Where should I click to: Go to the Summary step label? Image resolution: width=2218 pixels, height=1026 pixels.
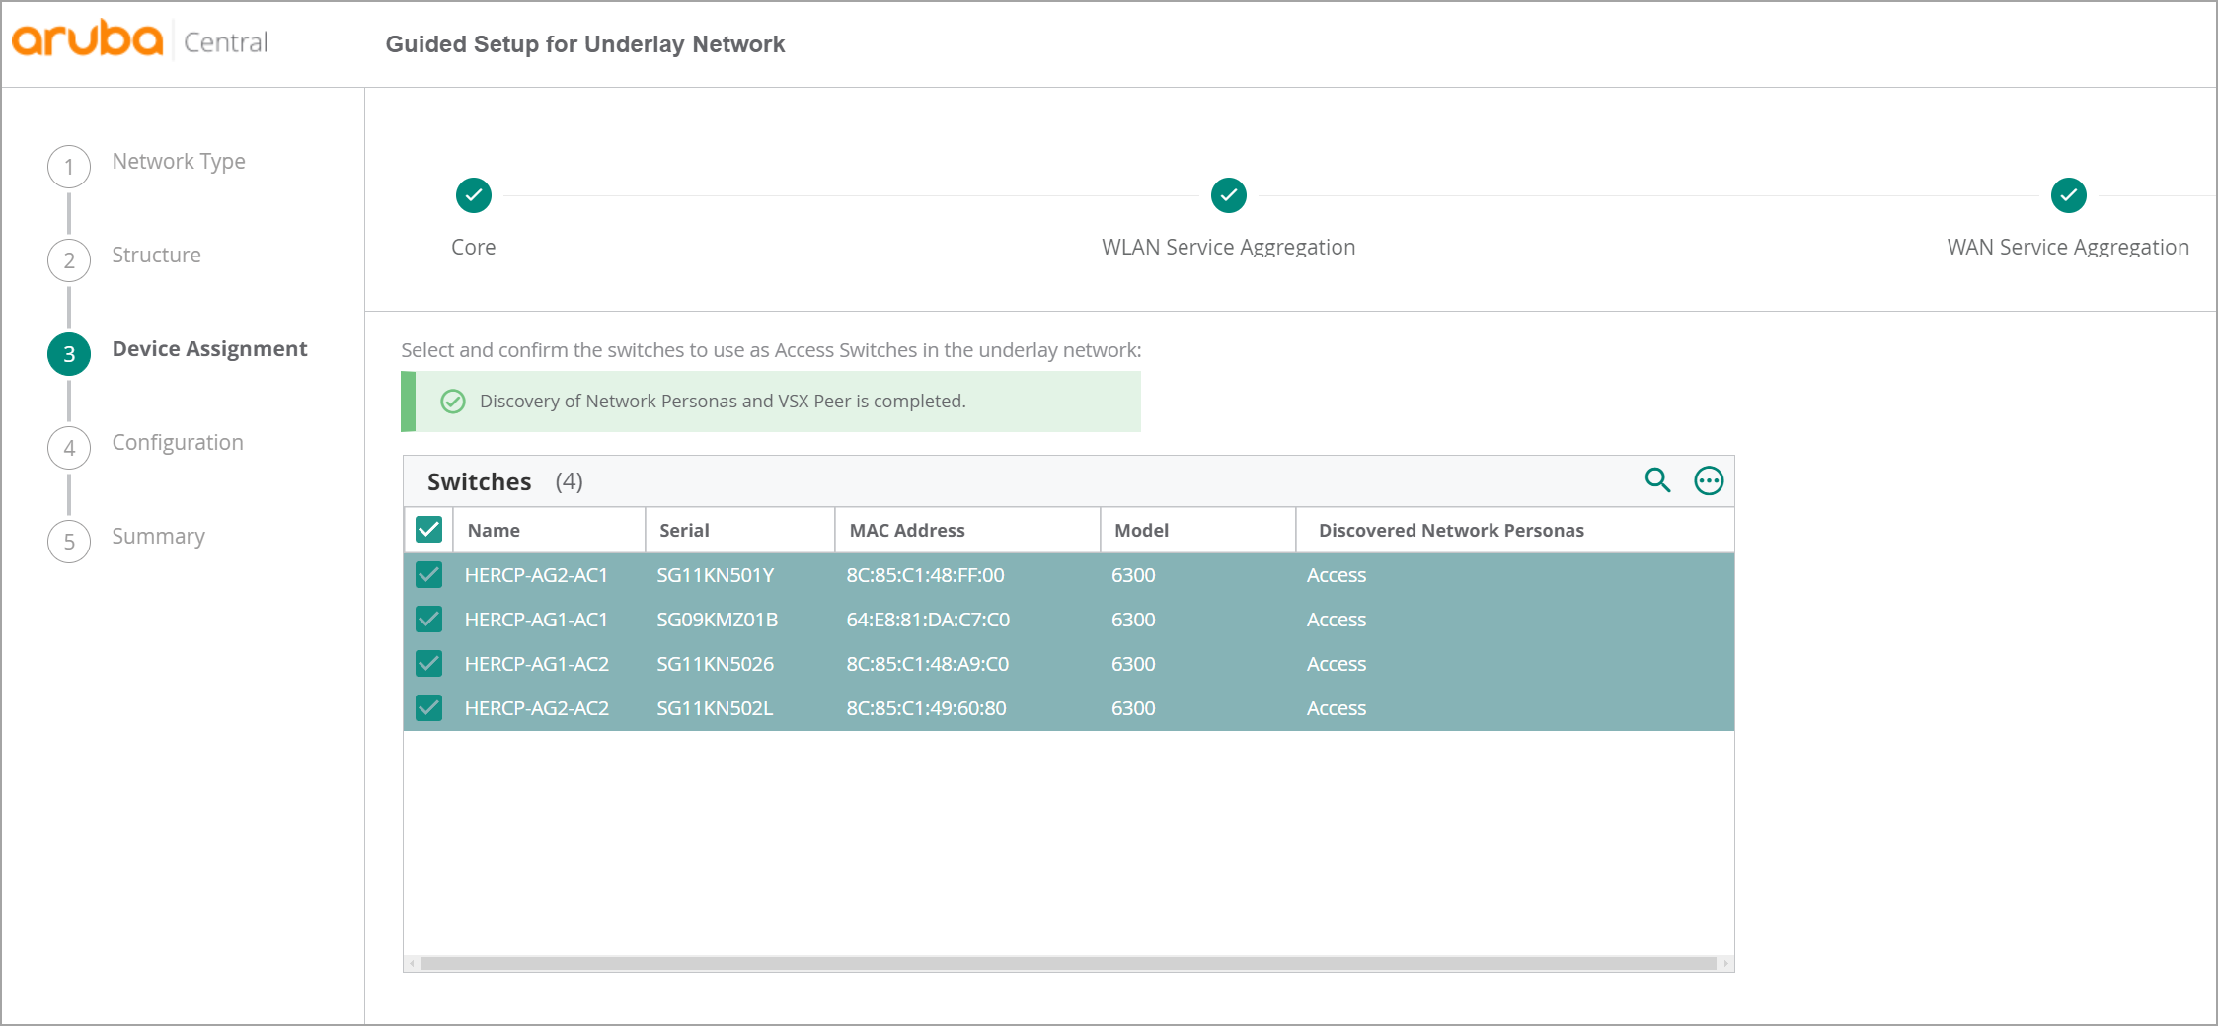point(158,537)
